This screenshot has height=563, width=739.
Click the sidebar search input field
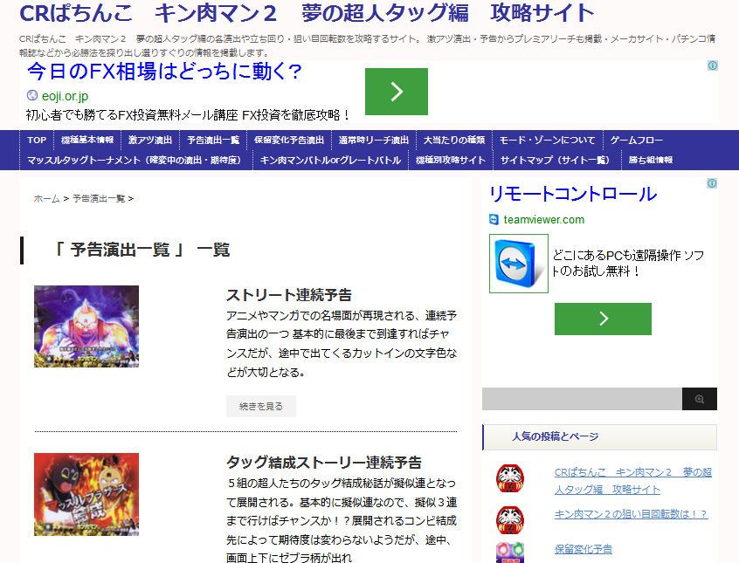point(582,399)
